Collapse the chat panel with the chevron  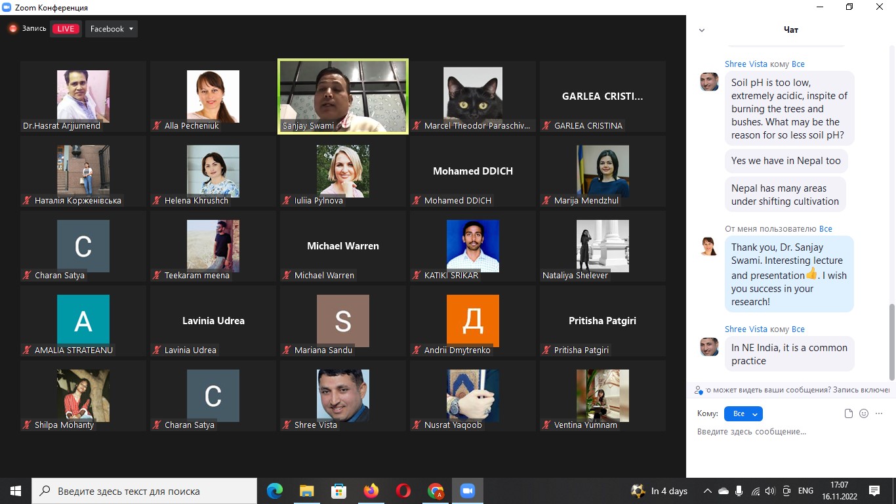pos(702,30)
